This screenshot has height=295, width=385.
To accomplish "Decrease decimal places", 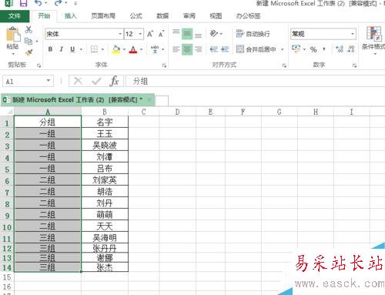I will pos(351,49).
